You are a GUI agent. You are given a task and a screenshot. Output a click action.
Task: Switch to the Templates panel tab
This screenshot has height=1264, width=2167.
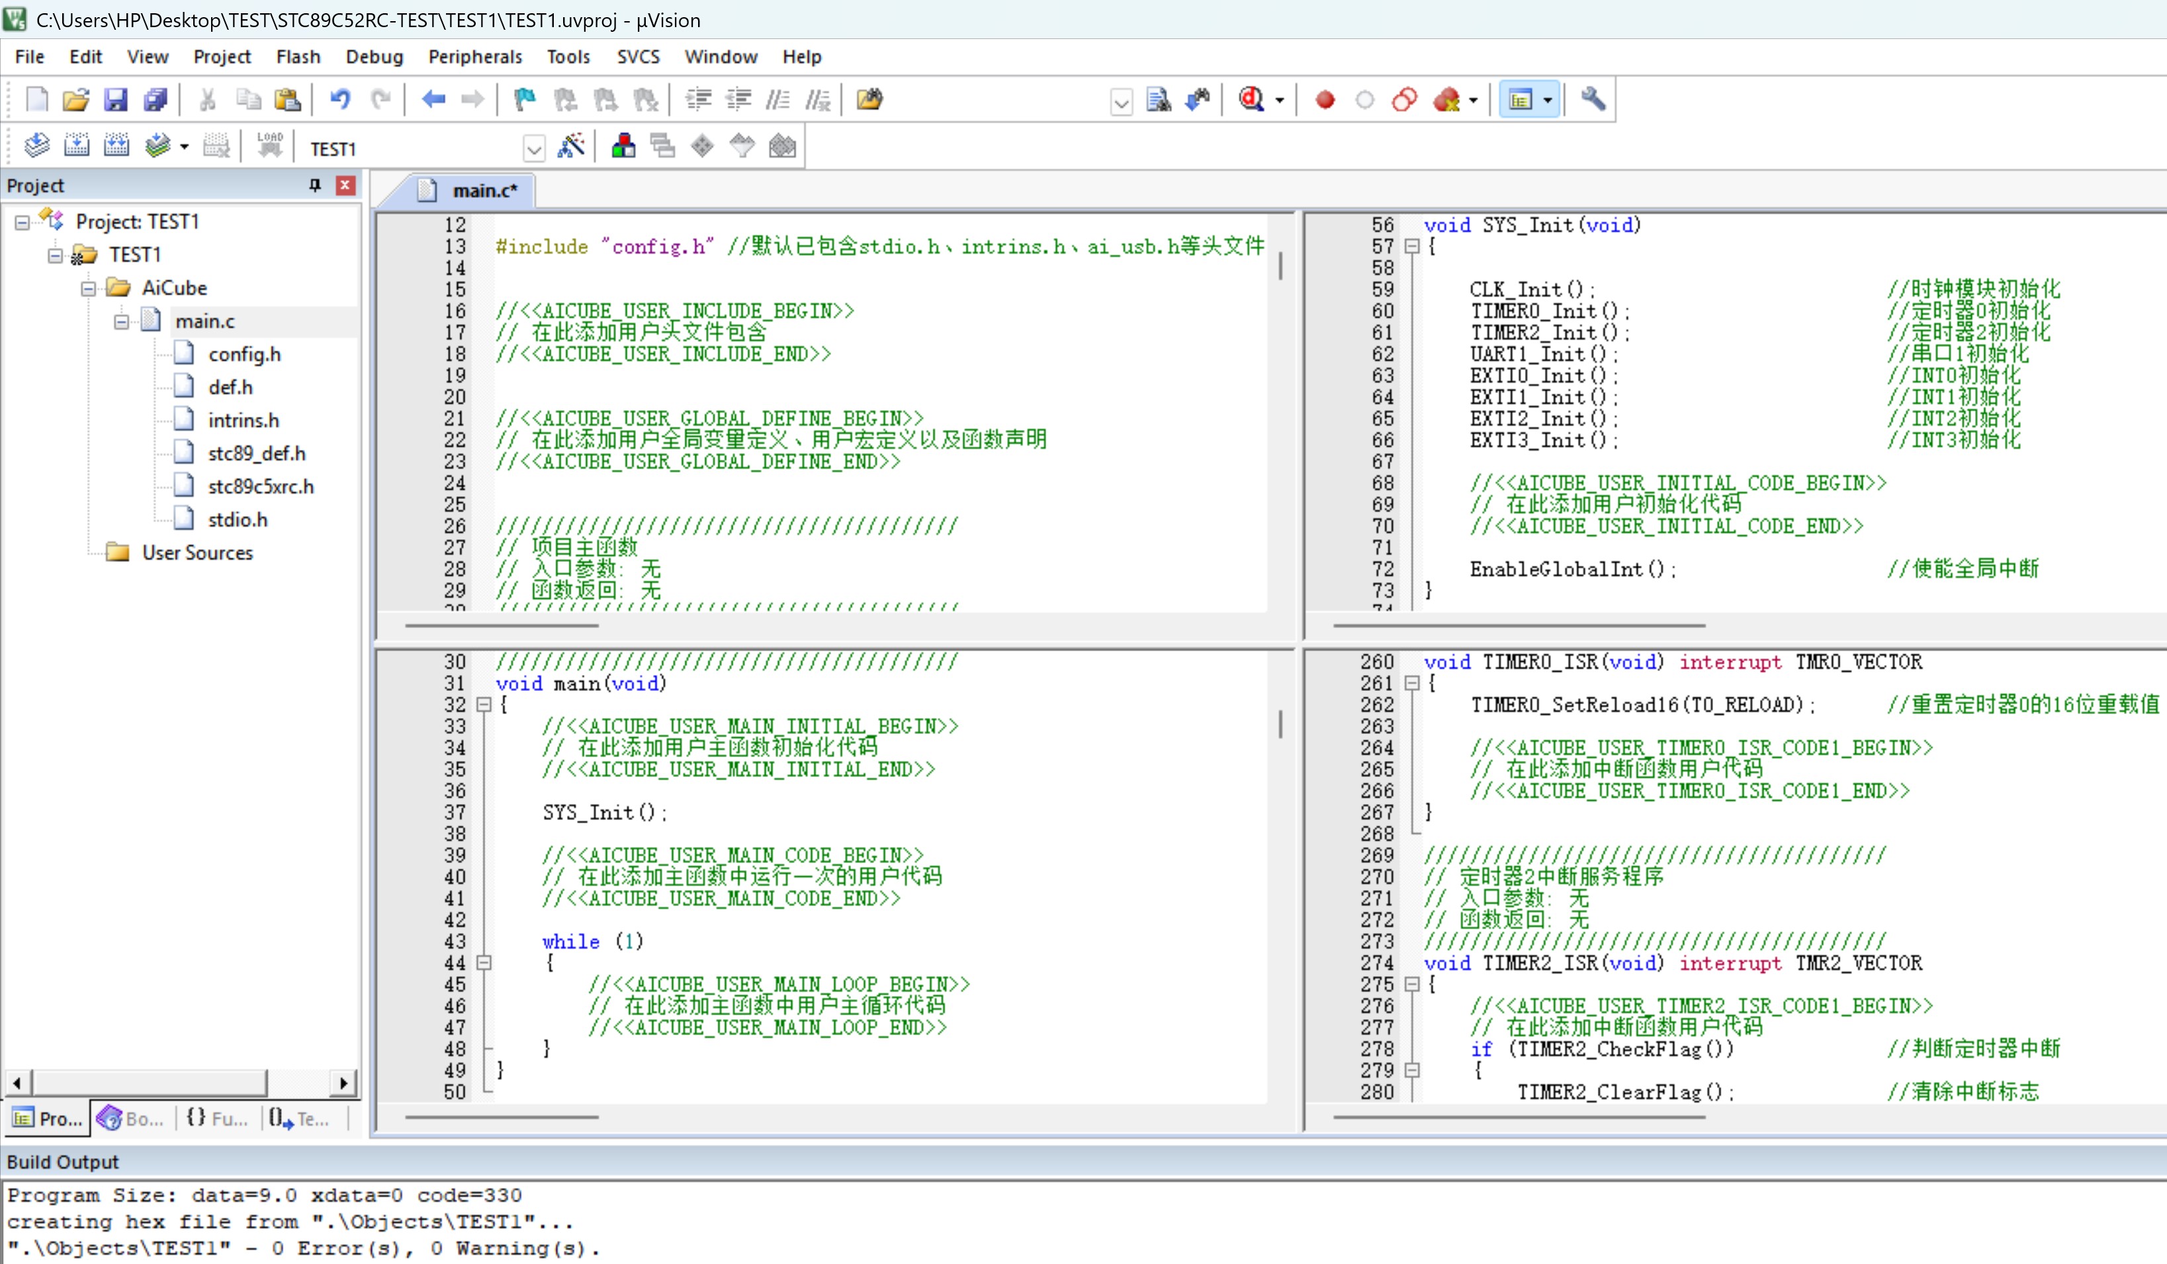[x=300, y=1118]
